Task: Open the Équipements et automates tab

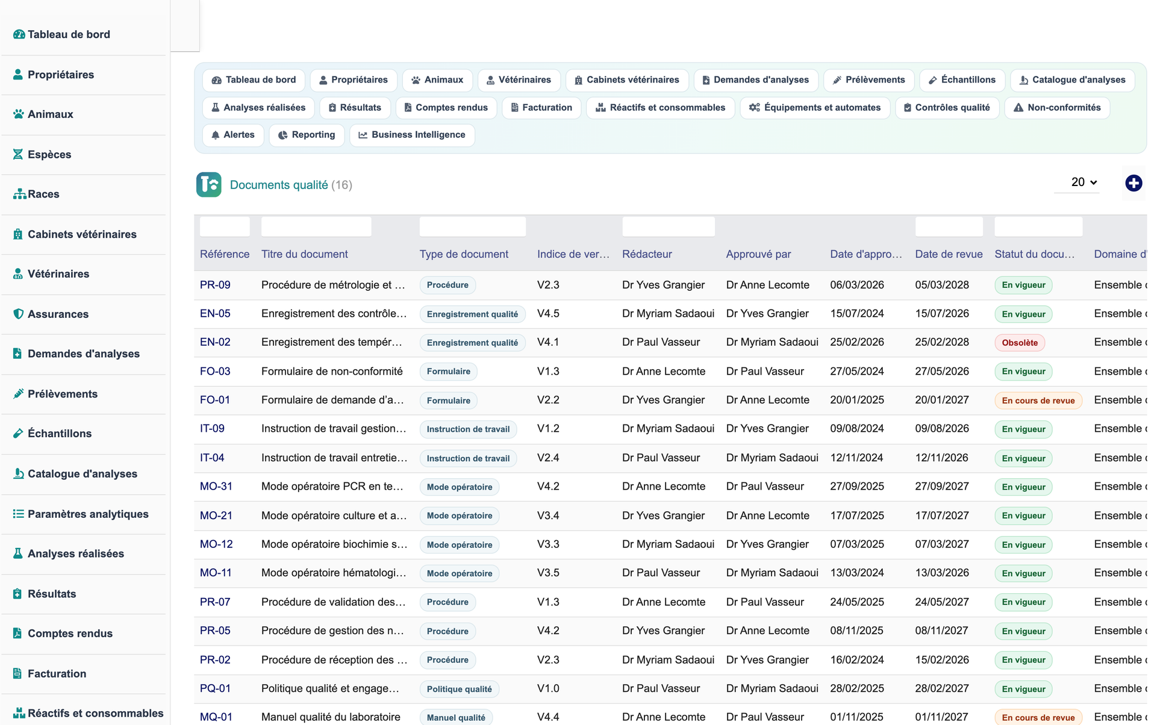Action: 815,108
